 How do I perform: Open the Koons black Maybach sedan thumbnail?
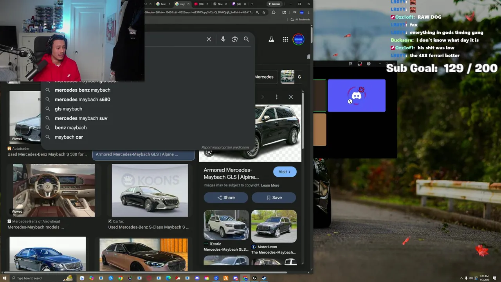point(150,190)
